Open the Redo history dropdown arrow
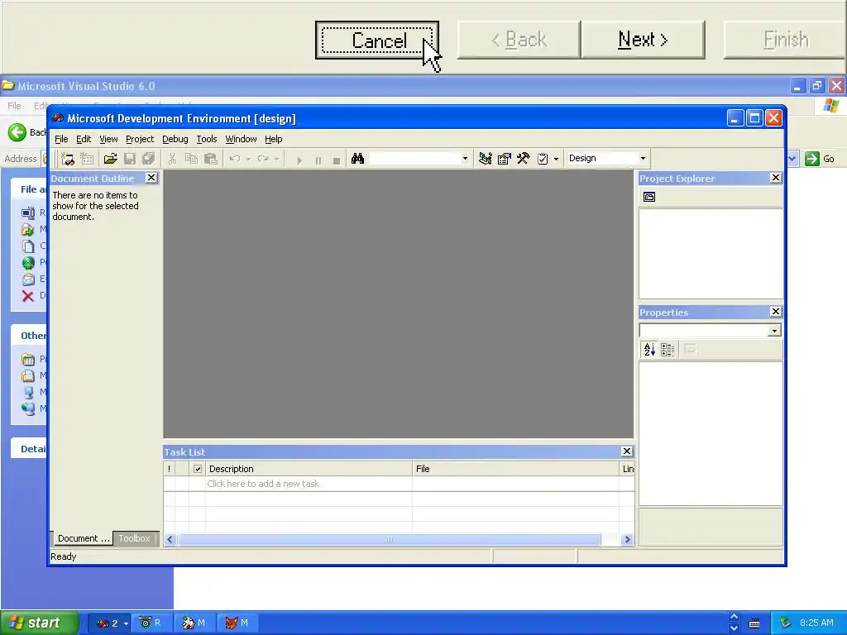847x635 pixels. coord(276,159)
